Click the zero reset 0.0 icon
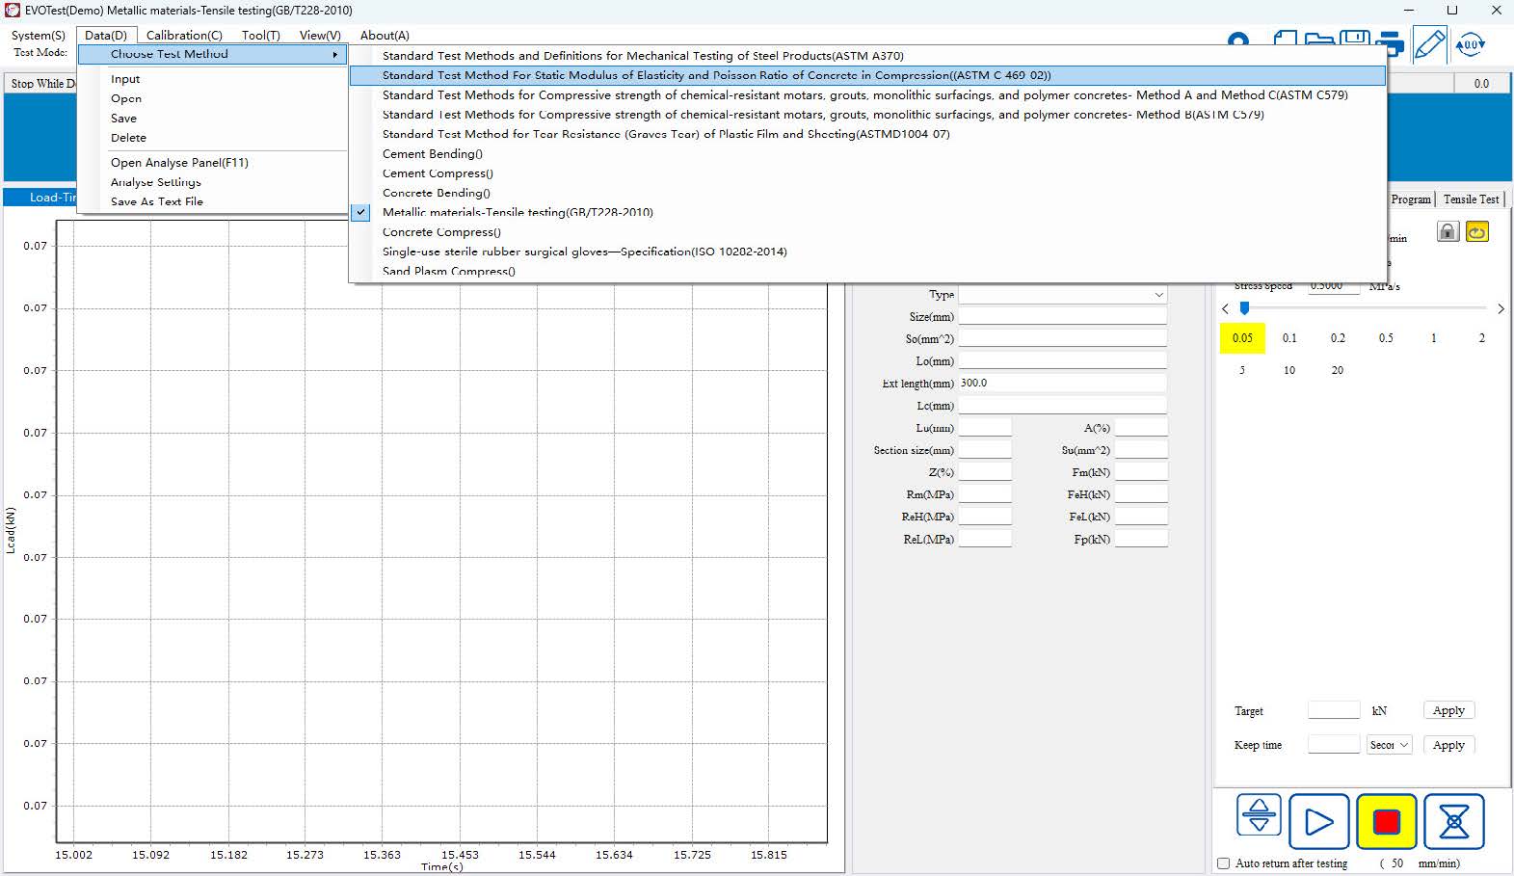 1471,43
